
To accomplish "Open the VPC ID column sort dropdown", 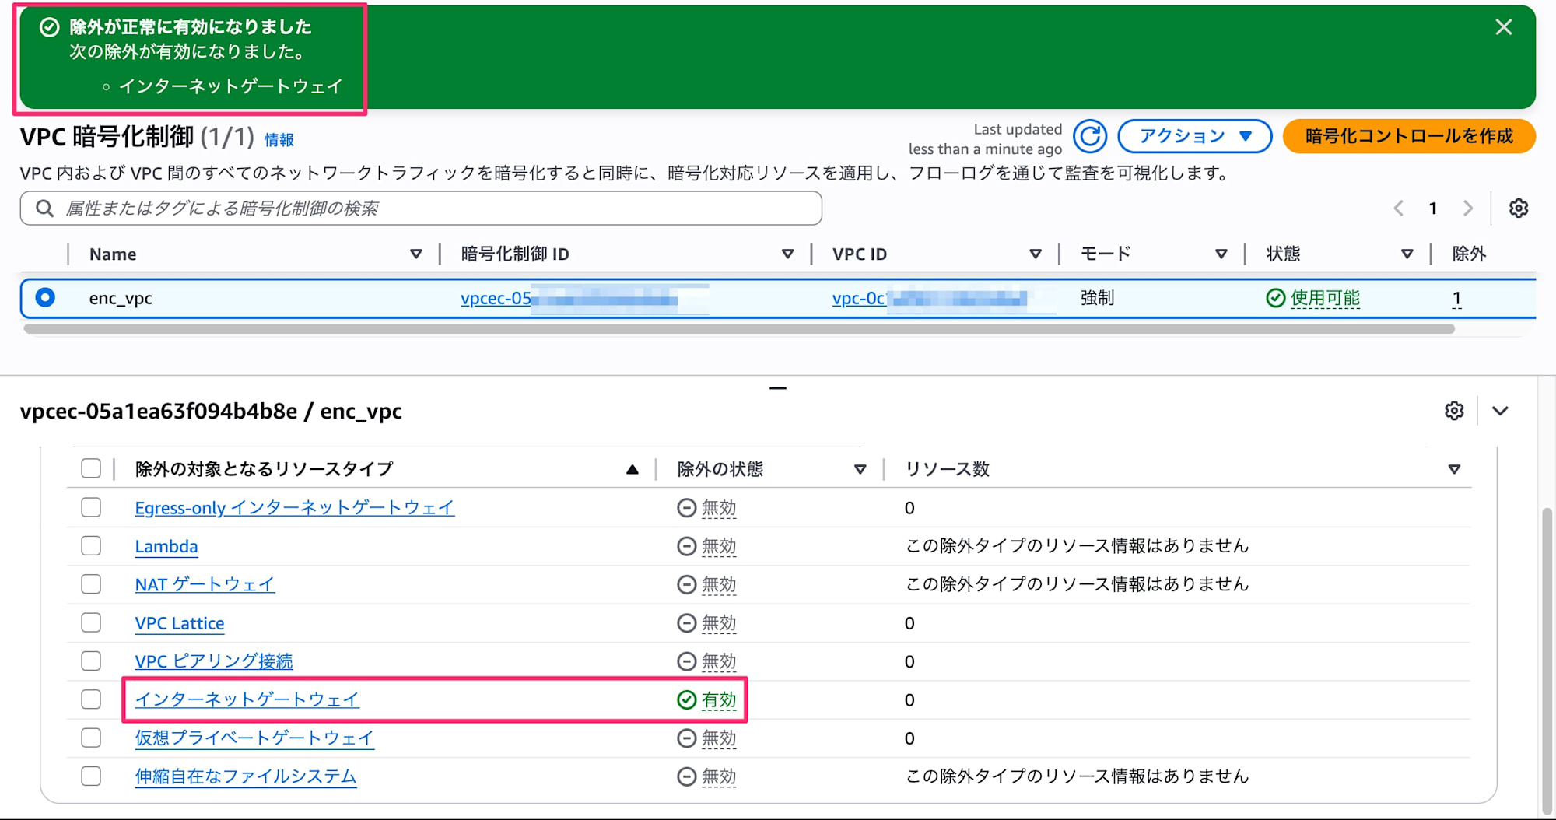I will [x=1036, y=253].
